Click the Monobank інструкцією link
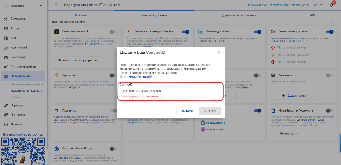This screenshot has width=341, height=165. coord(92,44)
